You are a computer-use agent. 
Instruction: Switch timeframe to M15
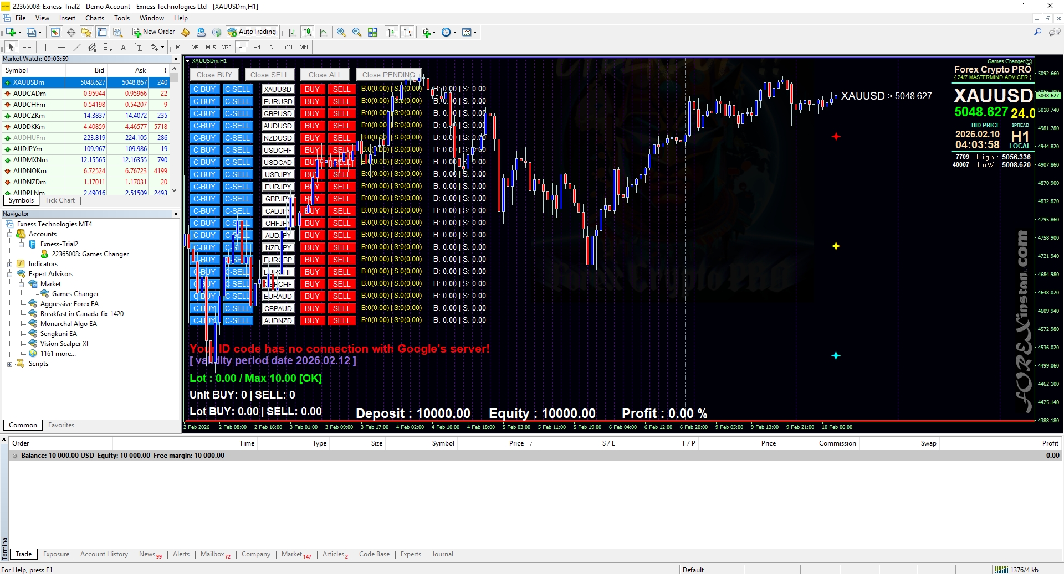tap(211, 48)
